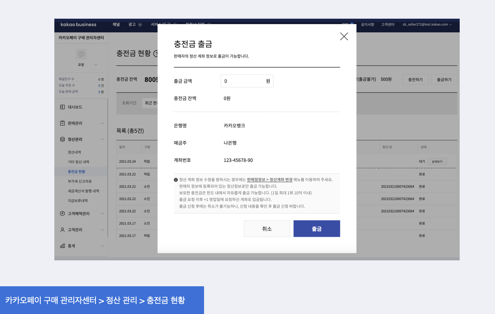Click the 대시보드 dashboard icon

click(62, 107)
